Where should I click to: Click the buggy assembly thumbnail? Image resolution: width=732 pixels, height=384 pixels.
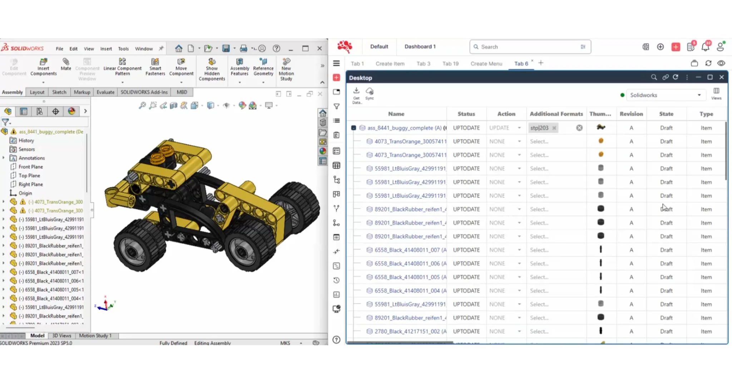point(601,127)
